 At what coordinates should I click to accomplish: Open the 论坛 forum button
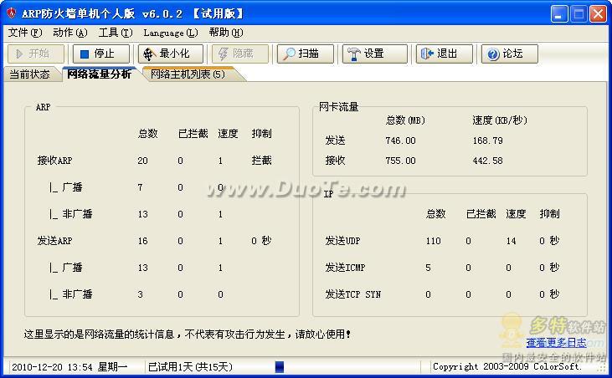tap(509, 54)
